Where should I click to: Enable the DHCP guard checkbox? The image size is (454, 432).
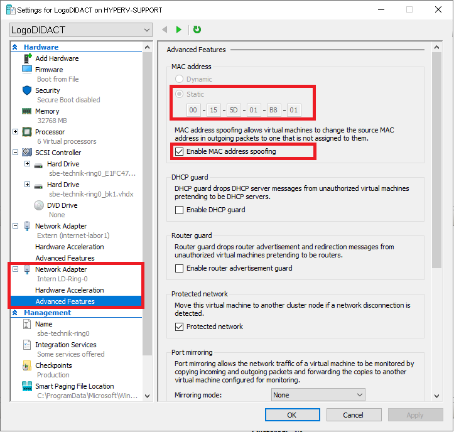(179, 210)
